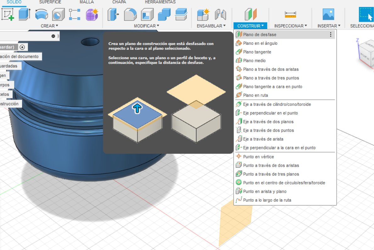Open the MODIFICAR dropdown
The width and height of the screenshot is (374, 250).
pyautogui.click(x=147, y=26)
